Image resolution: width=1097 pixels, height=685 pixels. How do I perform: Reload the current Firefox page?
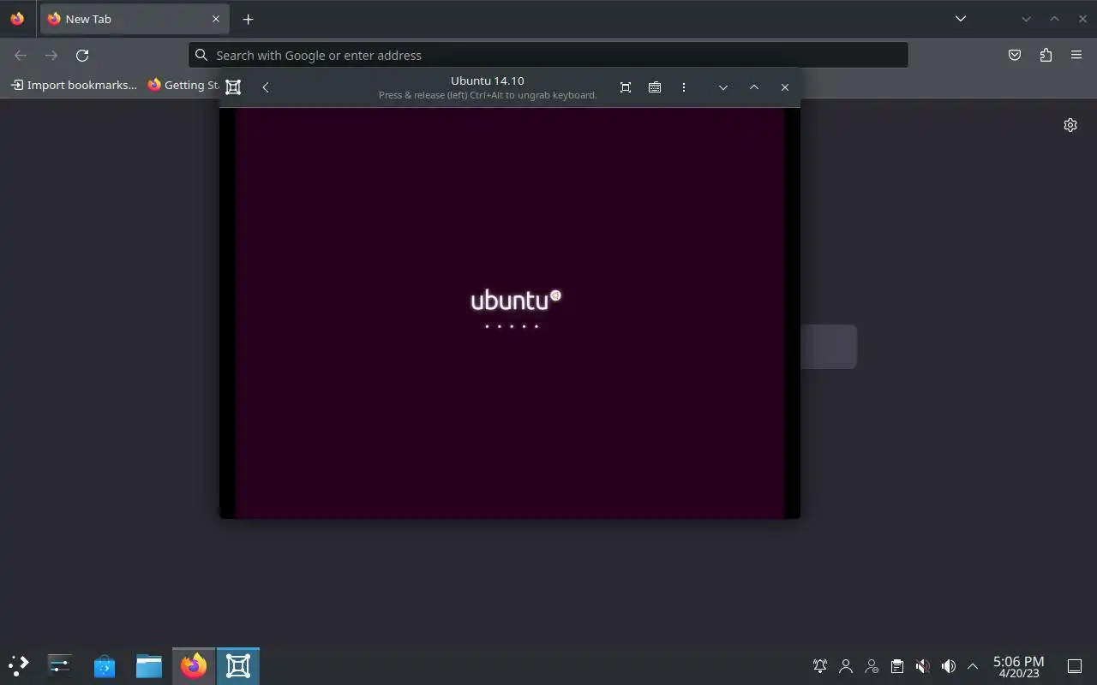[82, 56]
